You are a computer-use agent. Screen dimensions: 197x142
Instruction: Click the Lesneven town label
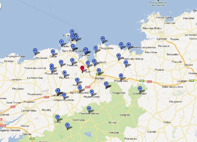[16, 80]
